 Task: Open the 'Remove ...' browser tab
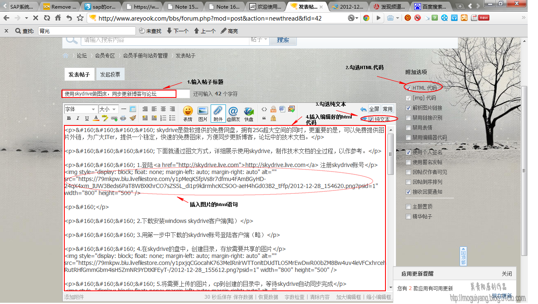click(x=61, y=7)
